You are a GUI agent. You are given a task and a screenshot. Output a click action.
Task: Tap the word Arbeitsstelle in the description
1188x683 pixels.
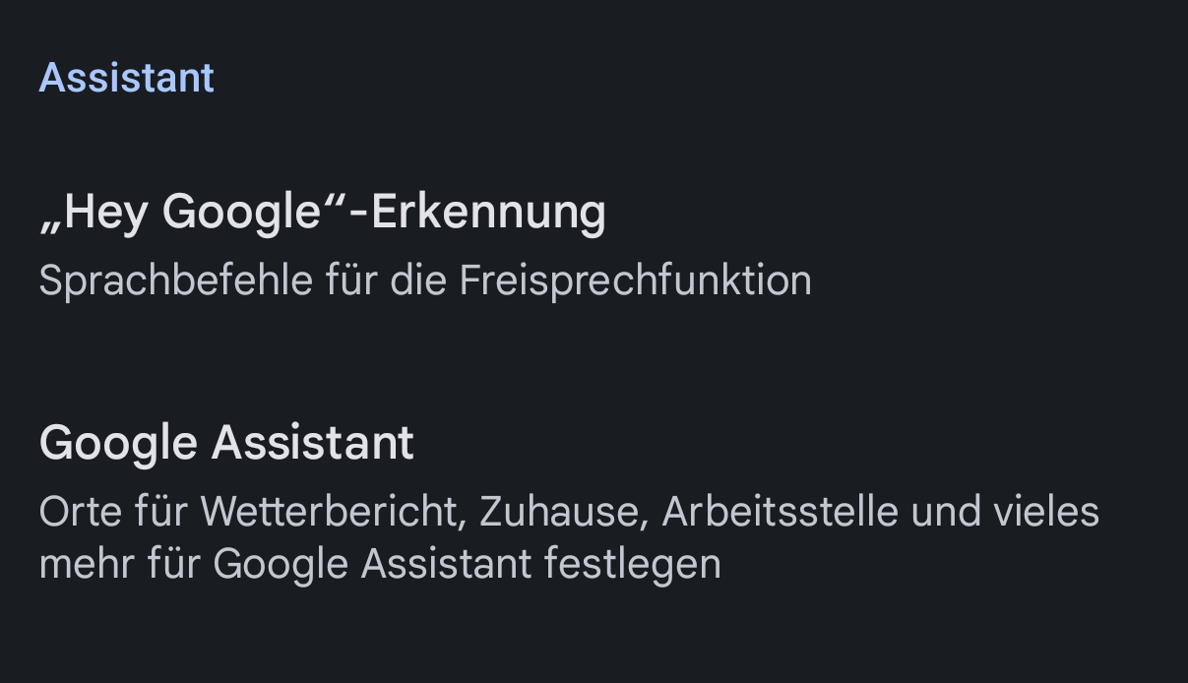779,513
